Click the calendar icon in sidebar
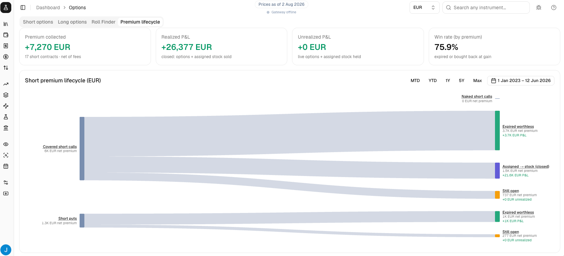Viewport: 564px width, 256px height. [x=6, y=166]
